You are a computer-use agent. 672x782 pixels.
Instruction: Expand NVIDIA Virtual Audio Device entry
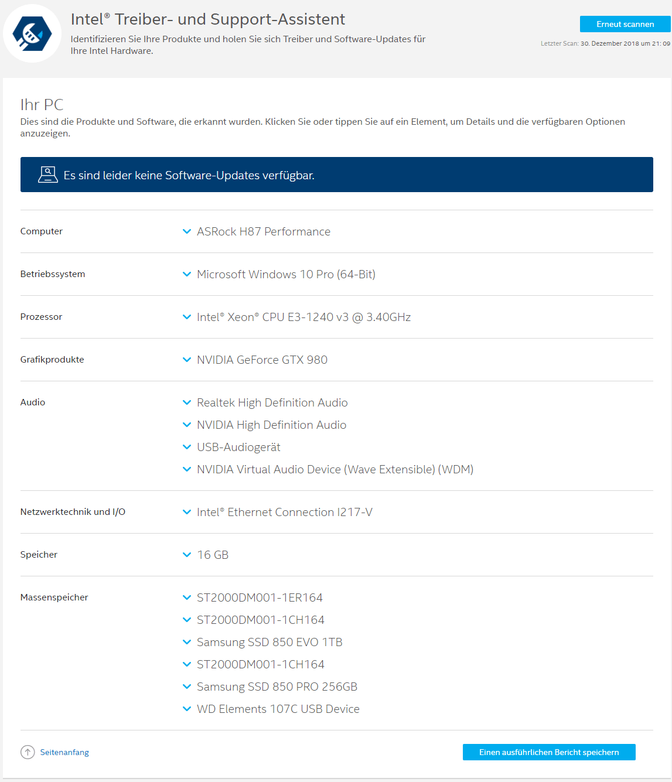pyautogui.click(x=328, y=469)
